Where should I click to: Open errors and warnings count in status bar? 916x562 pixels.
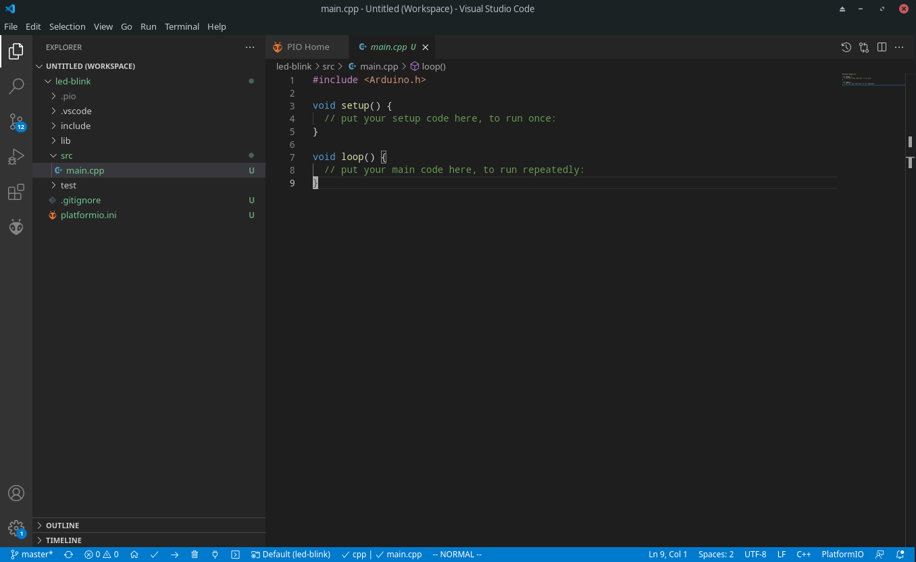point(101,555)
